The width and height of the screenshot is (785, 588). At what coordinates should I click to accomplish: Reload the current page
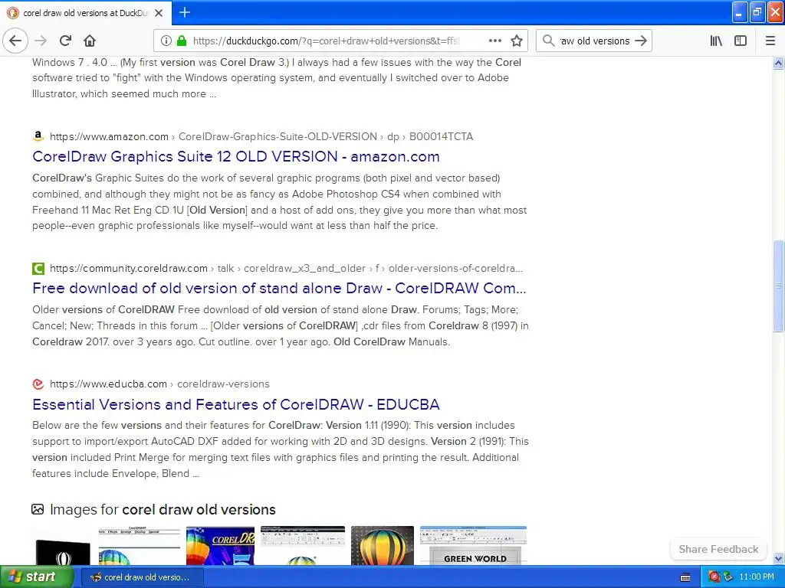click(65, 41)
